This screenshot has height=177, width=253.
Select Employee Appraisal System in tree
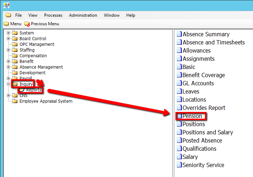[x=46, y=101]
